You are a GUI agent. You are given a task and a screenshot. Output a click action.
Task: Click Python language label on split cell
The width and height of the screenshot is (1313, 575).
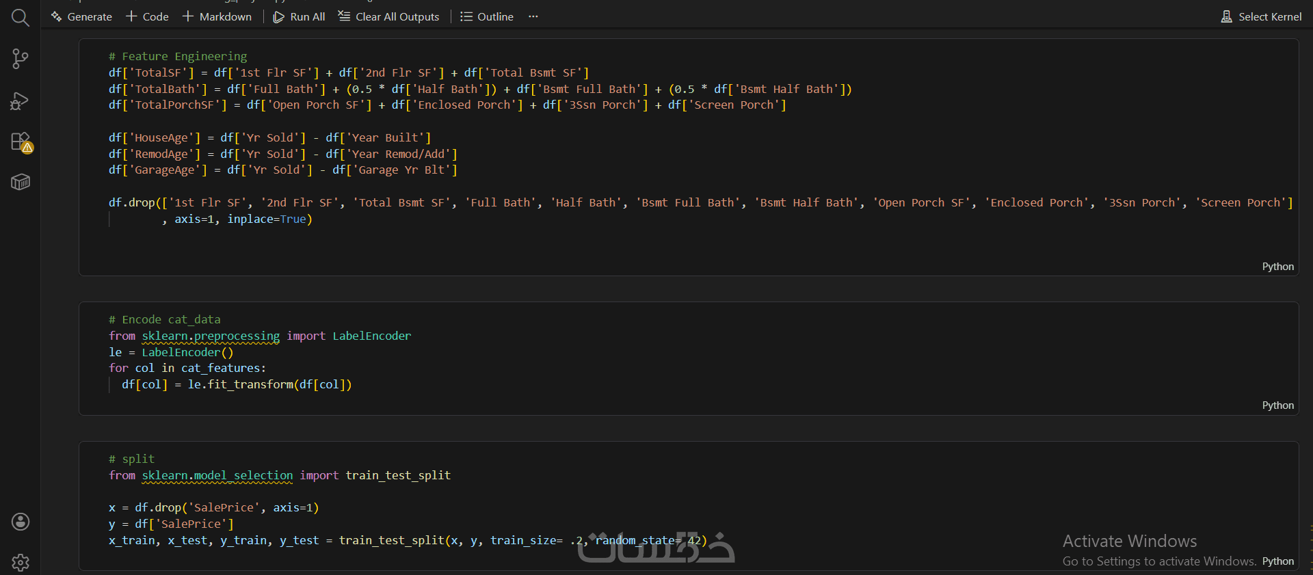(x=1277, y=561)
